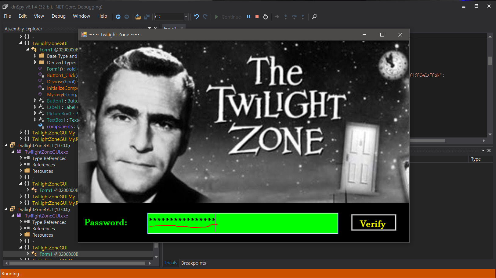Screen dimensions: 496x278
Task: Open the Search assemblies magnifier
Action: [x=314, y=17]
